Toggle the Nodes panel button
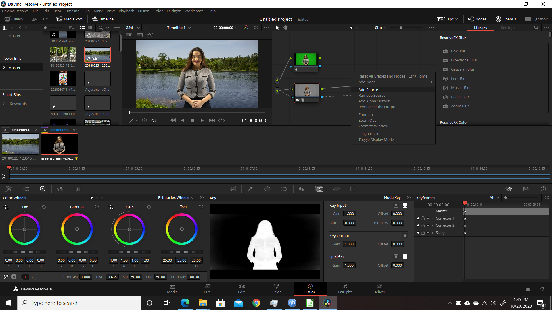 pos(477,19)
